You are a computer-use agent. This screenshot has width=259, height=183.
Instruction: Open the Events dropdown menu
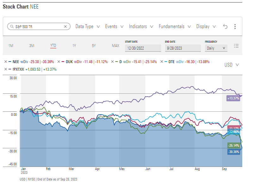pyautogui.click(x=114, y=27)
